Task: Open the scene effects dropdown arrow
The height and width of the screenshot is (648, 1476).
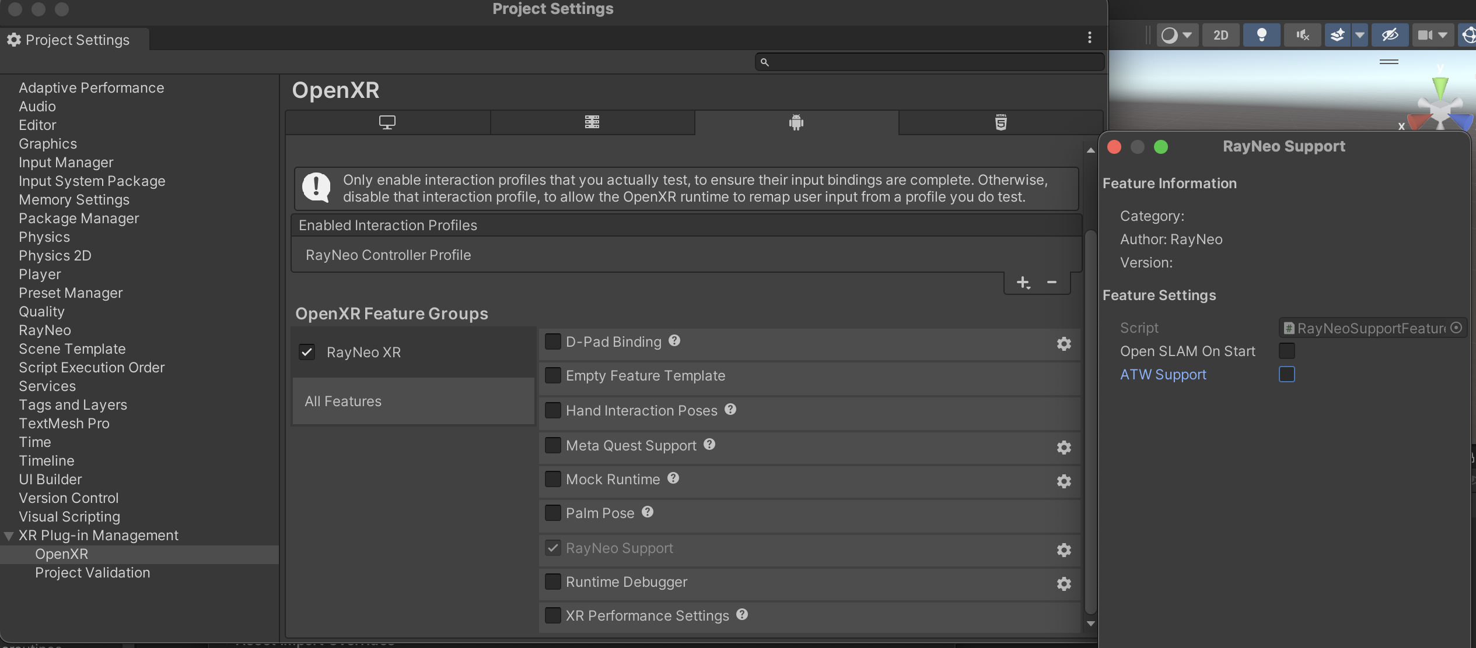Action: 1360,36
